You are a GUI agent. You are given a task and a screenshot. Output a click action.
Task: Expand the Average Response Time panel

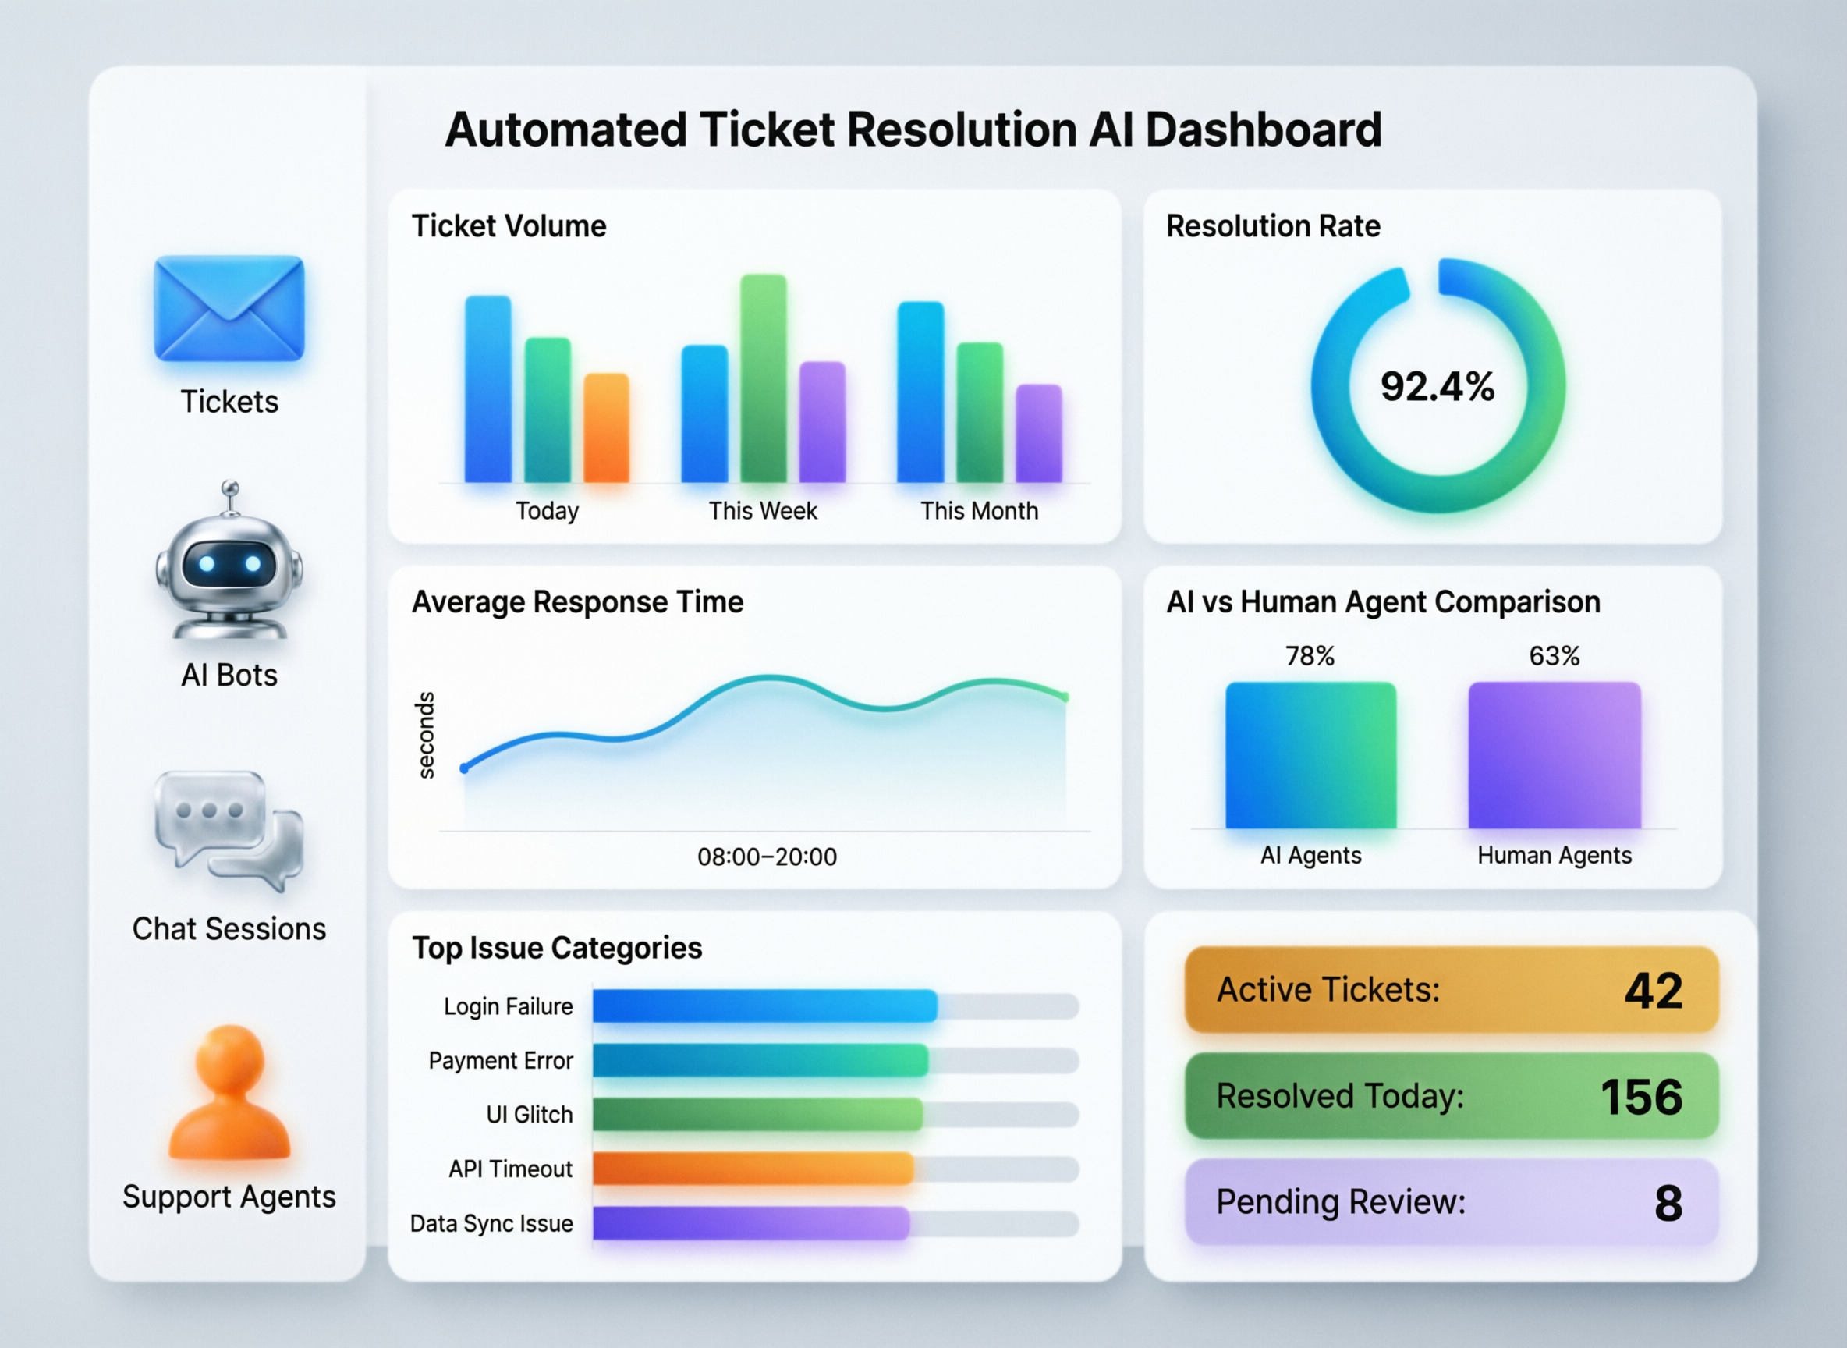pos(576,602)
